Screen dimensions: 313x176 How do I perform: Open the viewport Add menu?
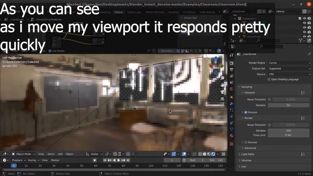pos(60,154)
